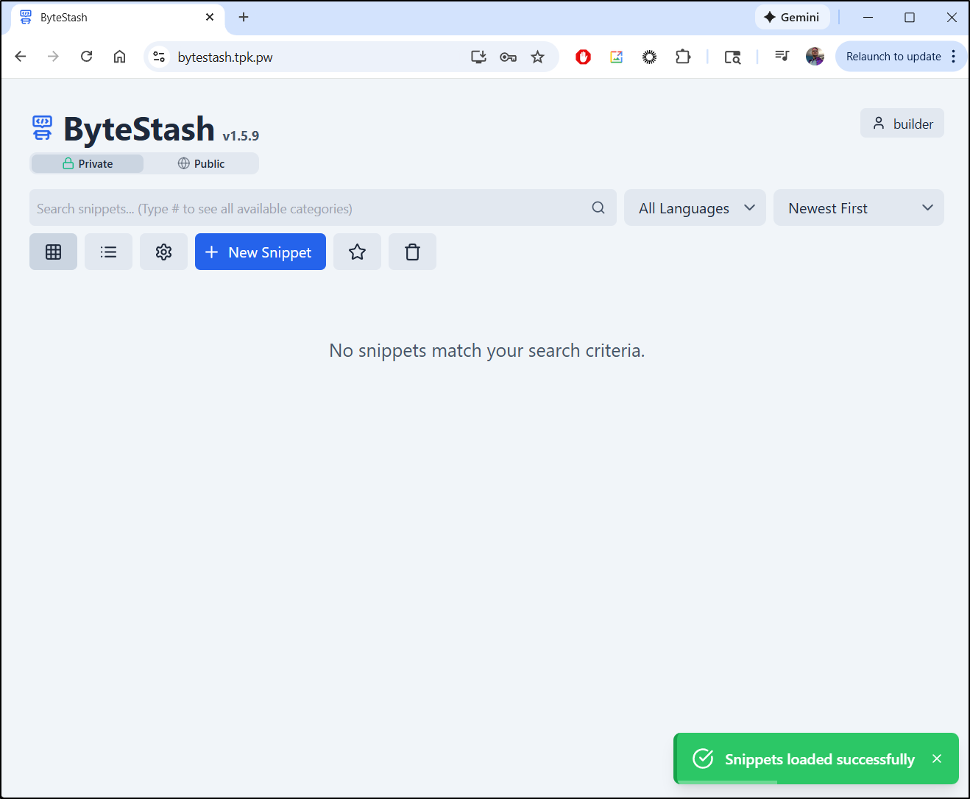
Task: Toggle the install-site icon in the address bar
Action: [478, 56]
